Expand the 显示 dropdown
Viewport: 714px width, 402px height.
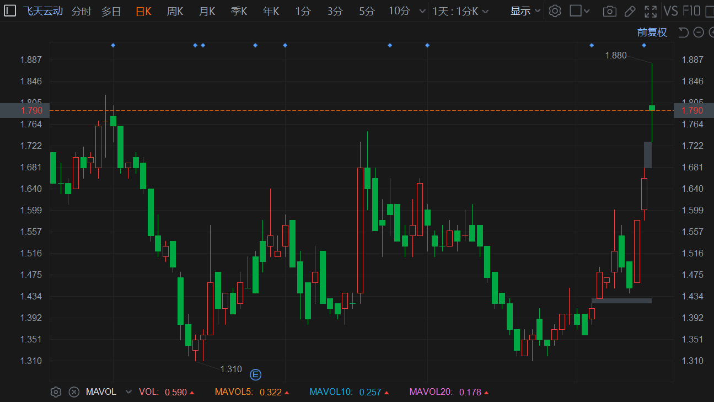point(525,11)
